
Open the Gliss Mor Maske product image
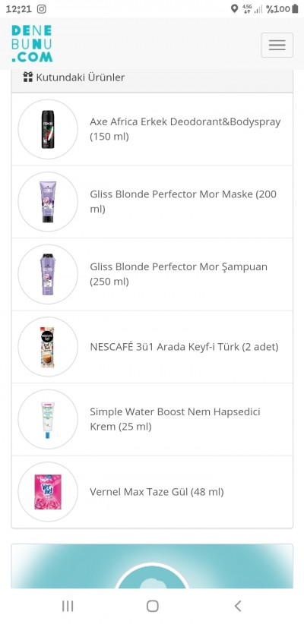click(x=48, y=202)
